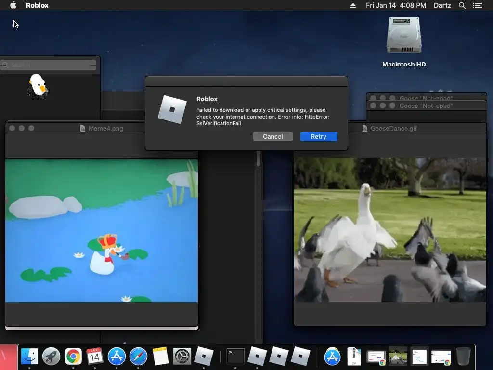Open Google Chrome from the Dock

pyautogui.click(x=73, y=357)
